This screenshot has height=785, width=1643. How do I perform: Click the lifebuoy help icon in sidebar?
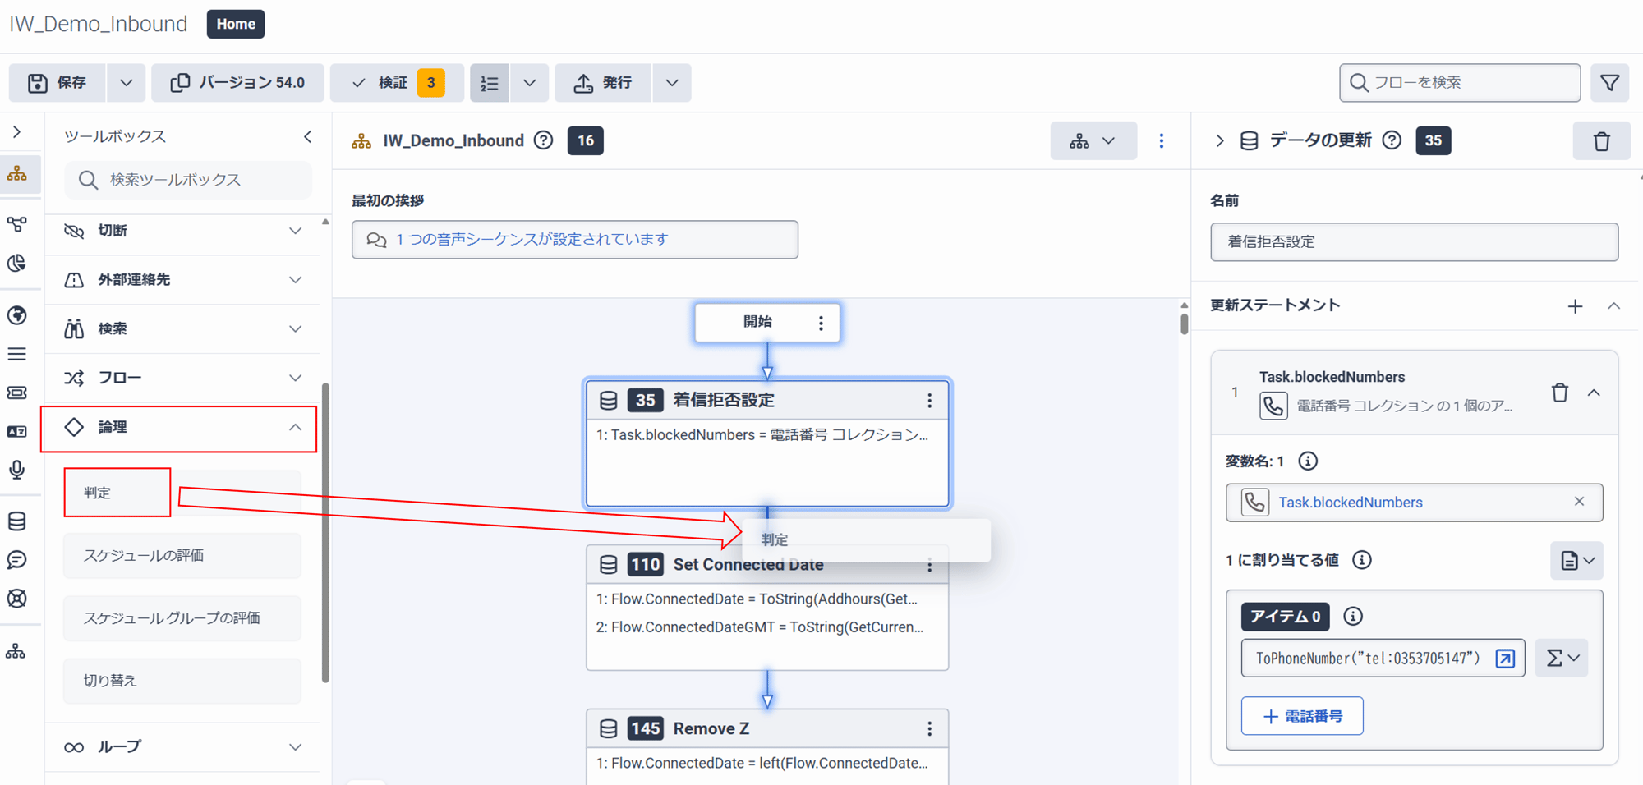tap(17, 599)
